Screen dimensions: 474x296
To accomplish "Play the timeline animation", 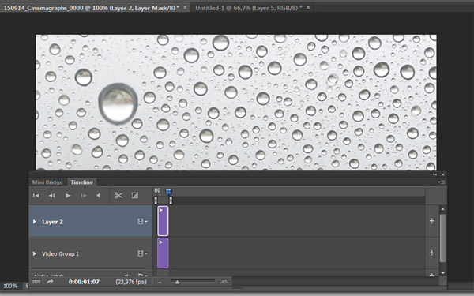I will (68, 196).
